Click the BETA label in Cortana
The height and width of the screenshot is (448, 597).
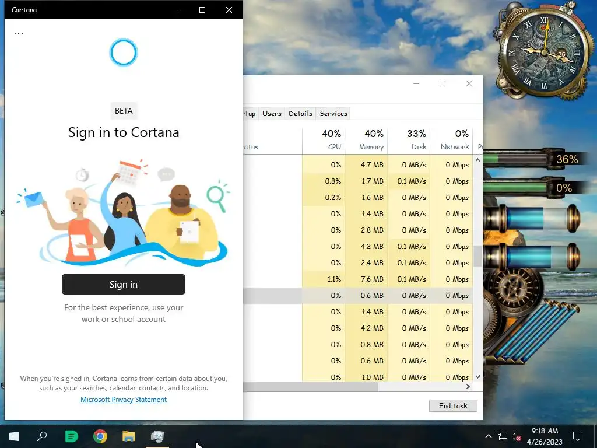(x=124, y=111)
